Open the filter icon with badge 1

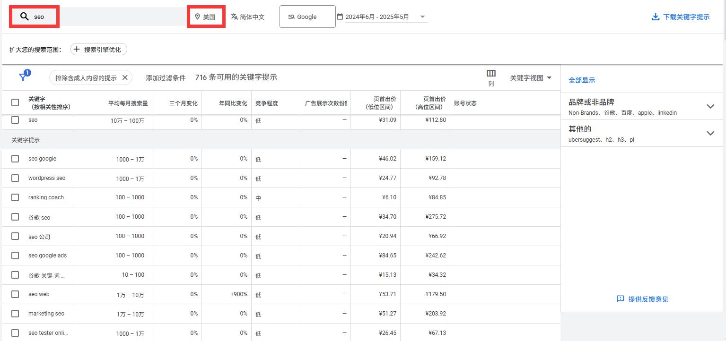[23, 76]
